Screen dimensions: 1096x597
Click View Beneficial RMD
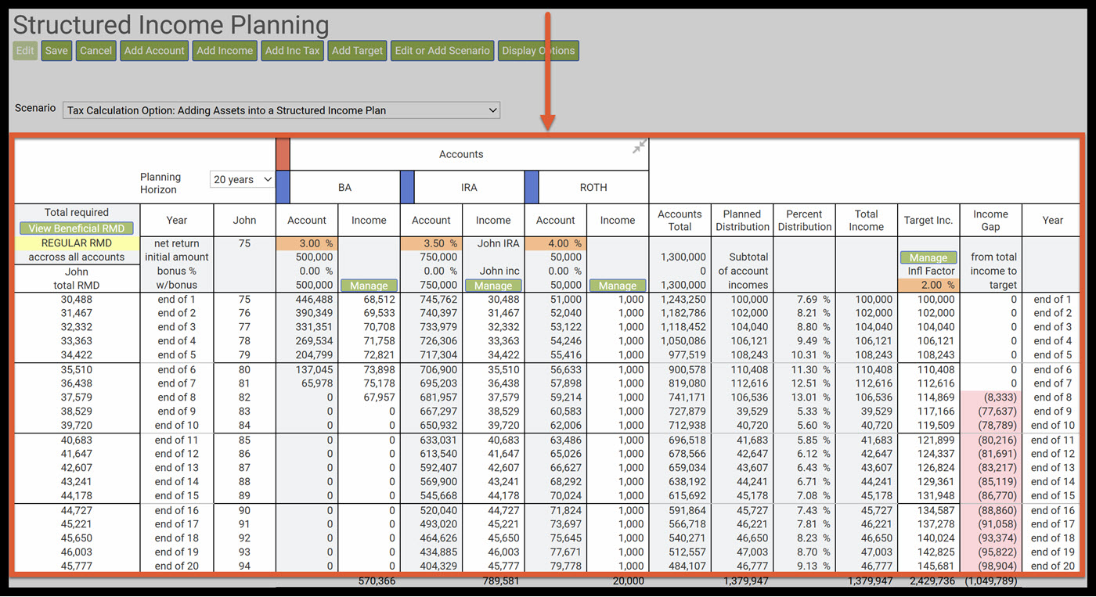77,228
